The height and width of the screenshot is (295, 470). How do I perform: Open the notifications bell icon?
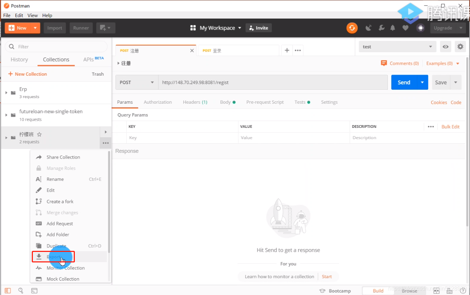393,28
